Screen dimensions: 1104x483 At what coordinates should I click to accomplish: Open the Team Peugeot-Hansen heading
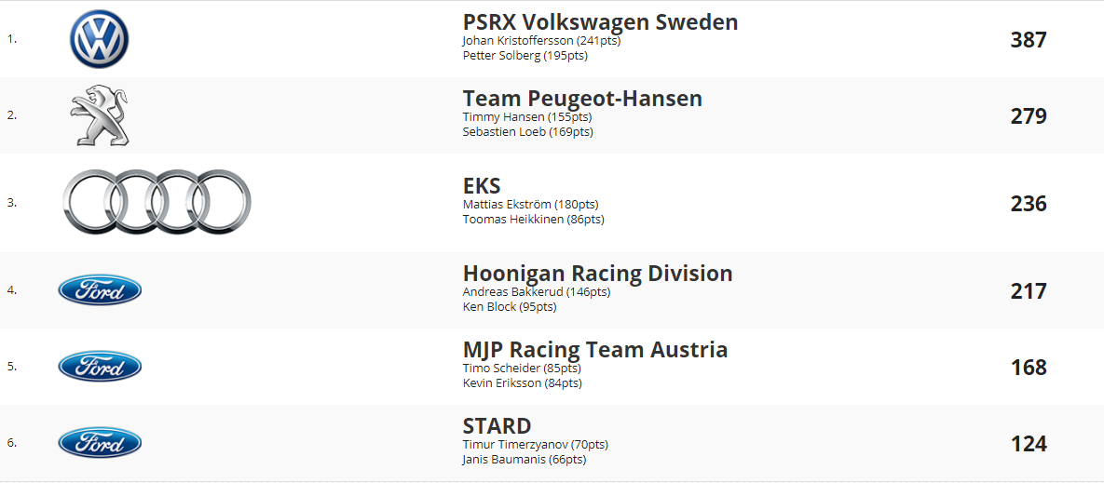coord(583,99)
